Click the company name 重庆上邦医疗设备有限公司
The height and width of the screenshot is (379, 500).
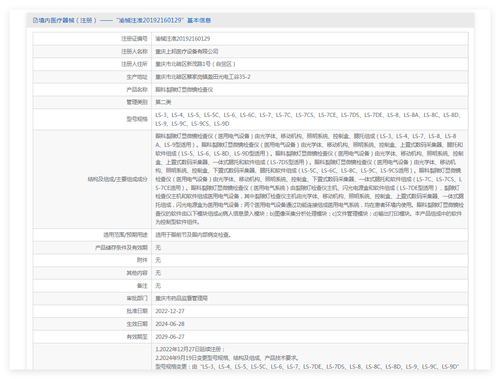(x=187, y=51)
